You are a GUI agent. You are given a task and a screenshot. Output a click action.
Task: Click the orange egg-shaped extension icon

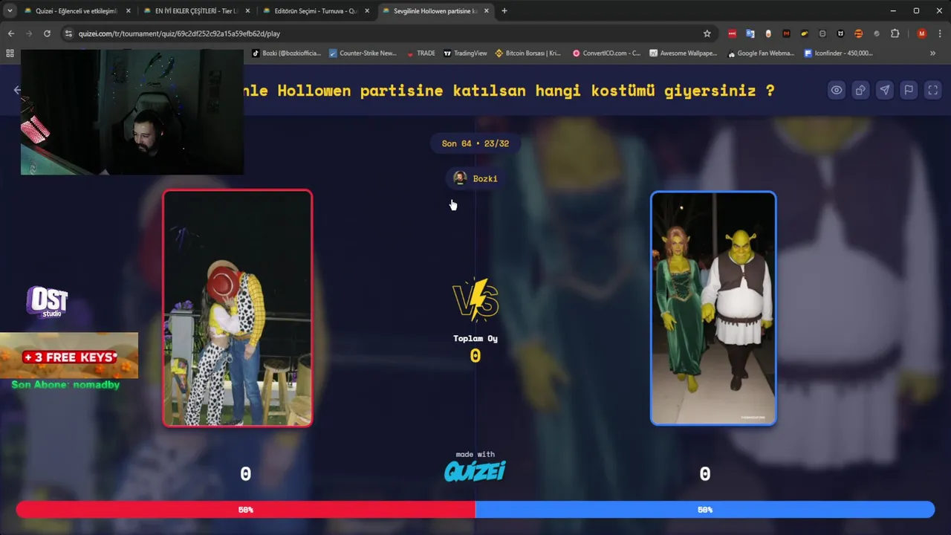pos(768,33)
